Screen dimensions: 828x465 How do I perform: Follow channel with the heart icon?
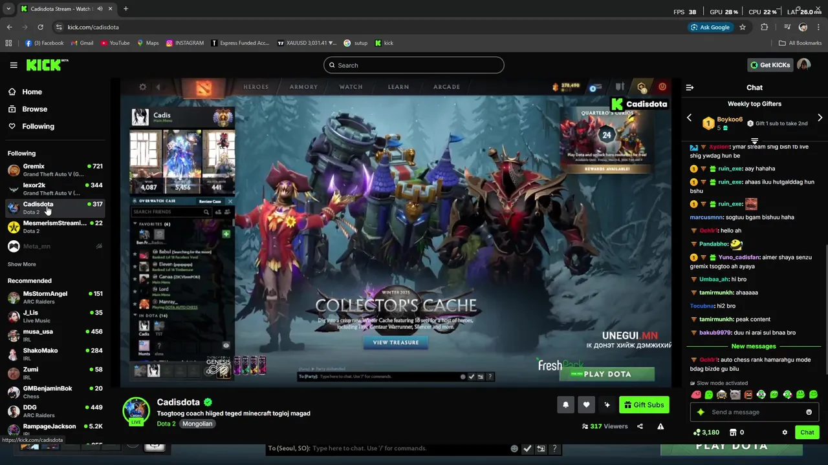[586, 405]
